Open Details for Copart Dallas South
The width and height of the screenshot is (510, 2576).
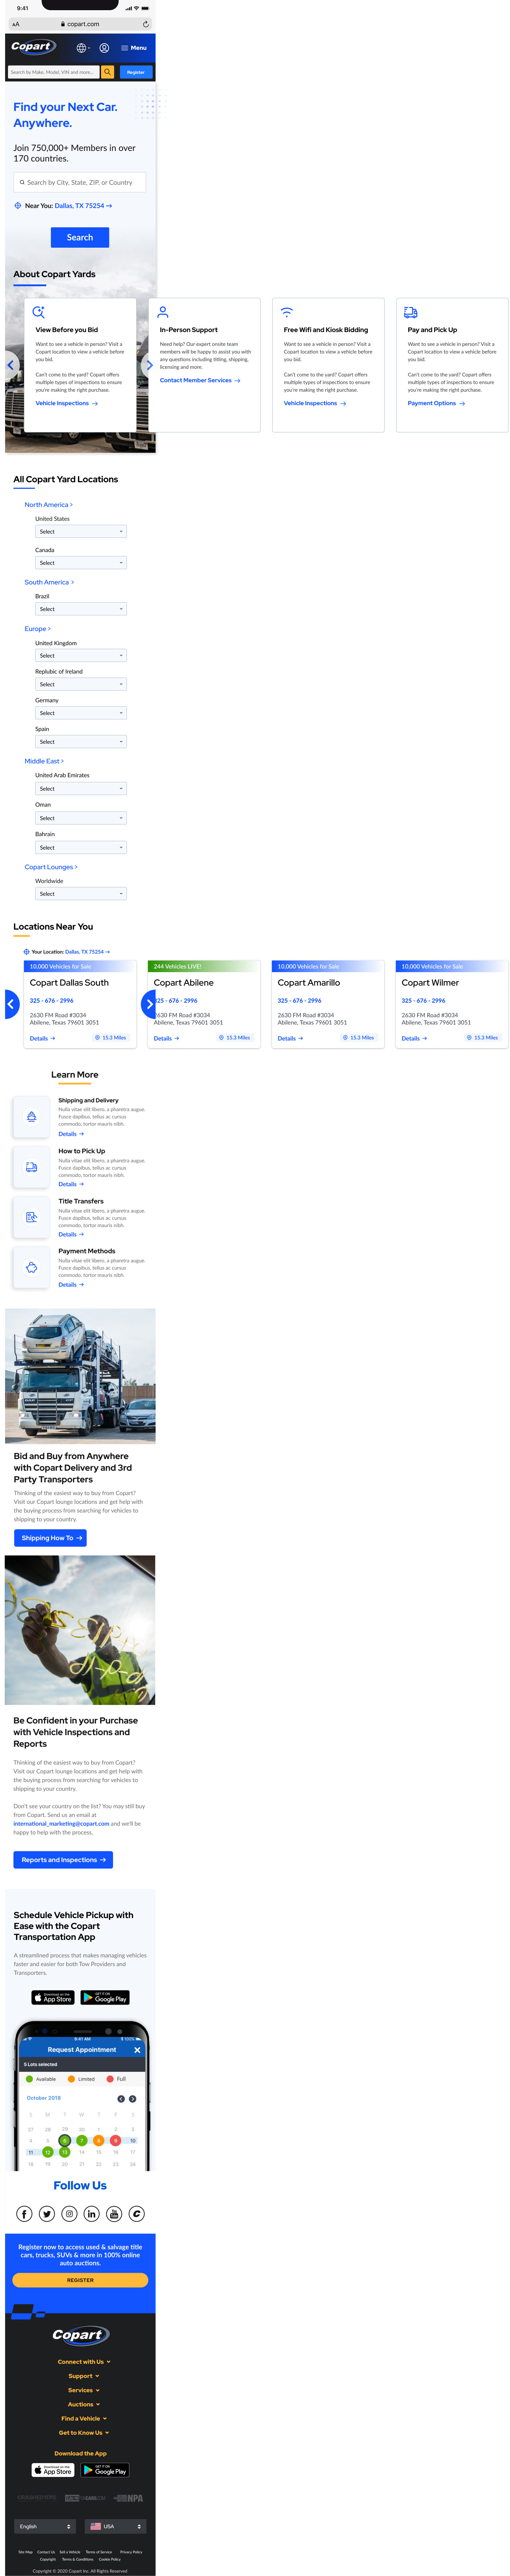pyautogui.click(x=42, y=1039)
